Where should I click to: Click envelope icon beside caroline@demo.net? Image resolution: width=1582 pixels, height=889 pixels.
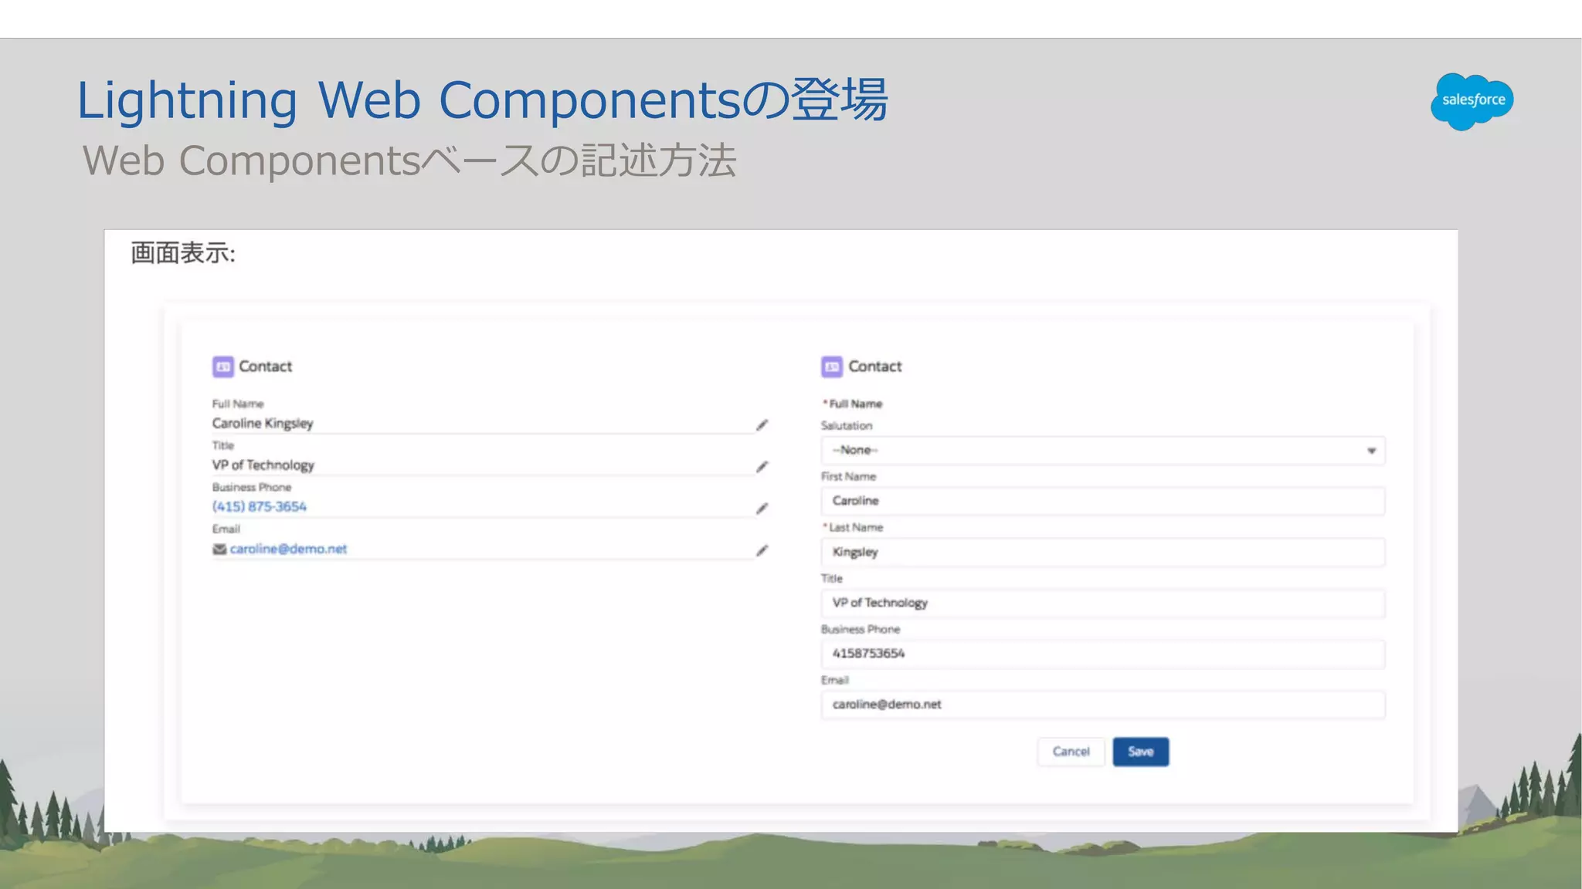(219, 549)
